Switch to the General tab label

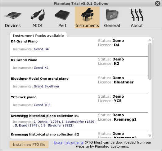pos(112,25)
